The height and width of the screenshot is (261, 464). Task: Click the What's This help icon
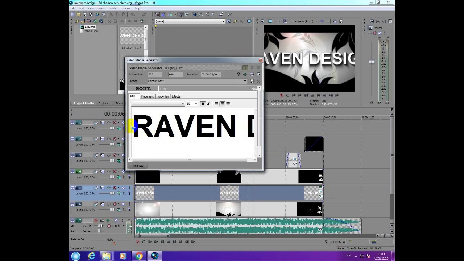click(229, 14)
